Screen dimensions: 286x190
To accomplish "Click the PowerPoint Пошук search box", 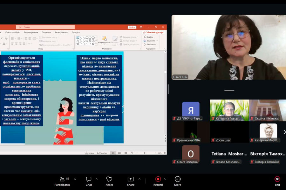I will (x=45, y=27).
